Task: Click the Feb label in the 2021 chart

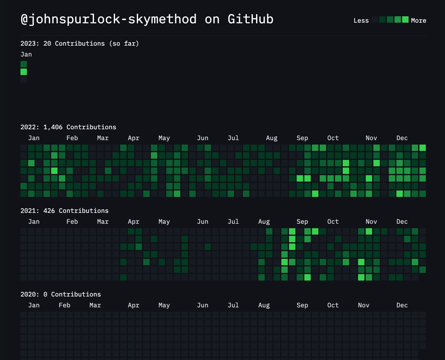Action: [x=72, y=221]
